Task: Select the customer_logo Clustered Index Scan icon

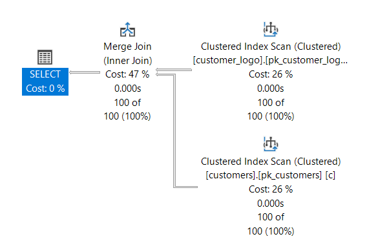Action: pyautogui.click(x=271, y=30)
